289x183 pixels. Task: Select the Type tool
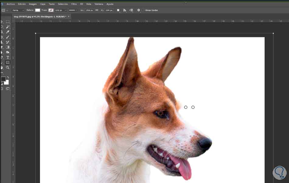(x=8, y=57)
